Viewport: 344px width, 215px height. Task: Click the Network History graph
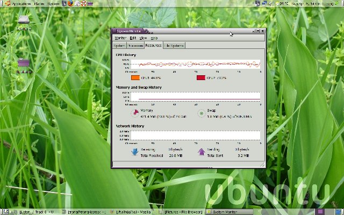pos(196,135)
